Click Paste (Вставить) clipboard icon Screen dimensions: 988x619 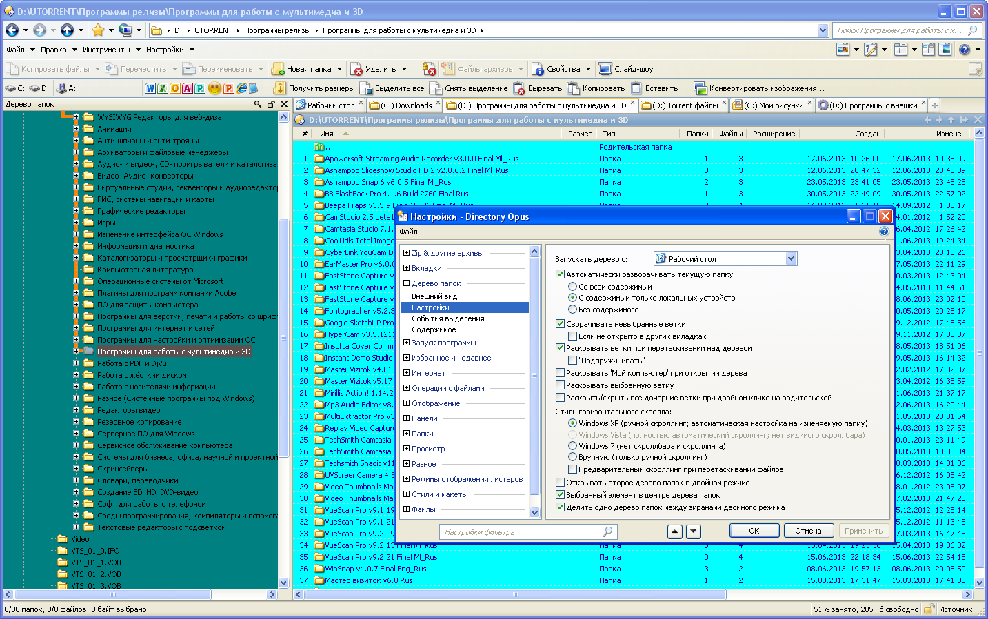click(x=636, y=88)
